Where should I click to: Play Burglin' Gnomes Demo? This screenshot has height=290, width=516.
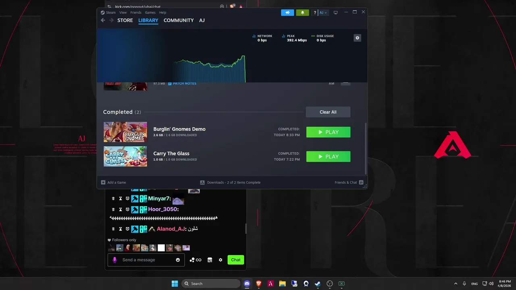(x=328, y=132)
